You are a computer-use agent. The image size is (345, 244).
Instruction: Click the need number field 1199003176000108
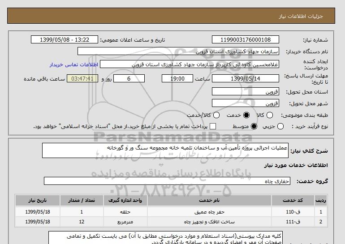click(x=246, y=39)
